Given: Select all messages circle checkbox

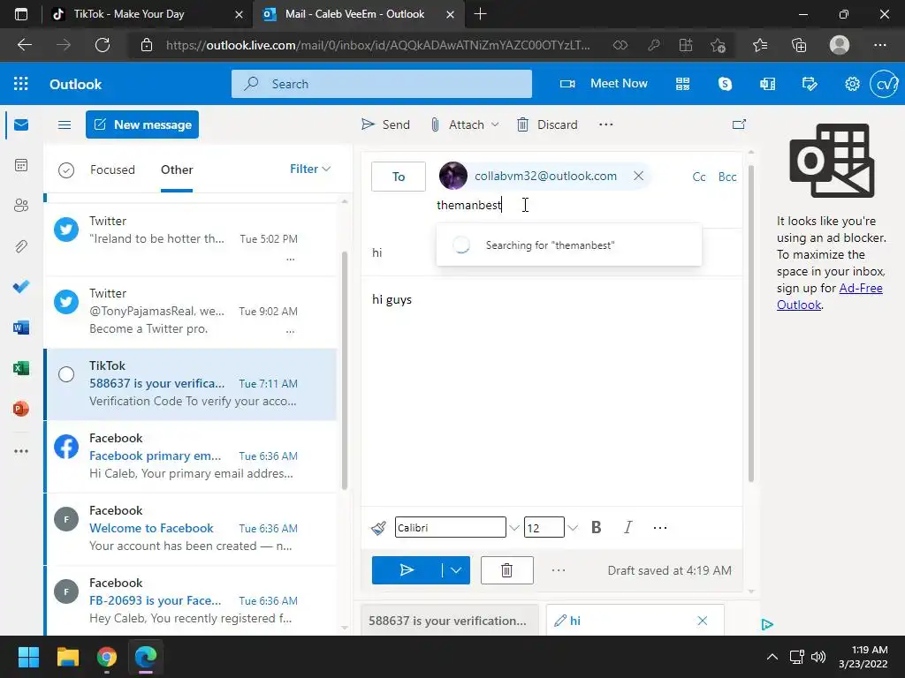Looking at the screenshot, I should point(66,170).
